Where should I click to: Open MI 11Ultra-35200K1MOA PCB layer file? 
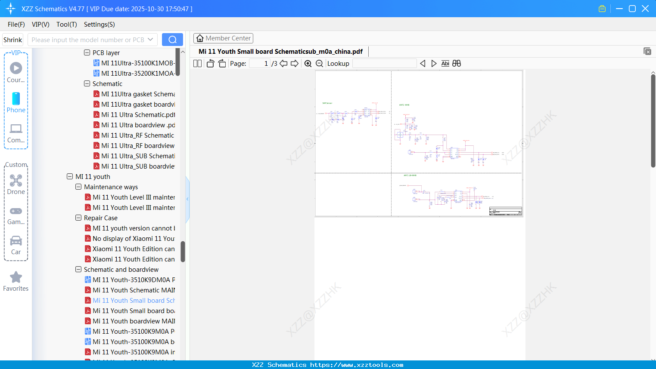pyautogui.click(x=134, y=74)
